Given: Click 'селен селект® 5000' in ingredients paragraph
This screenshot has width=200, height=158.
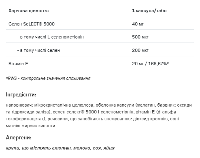Looking at the screenshot, I should 75,112.
